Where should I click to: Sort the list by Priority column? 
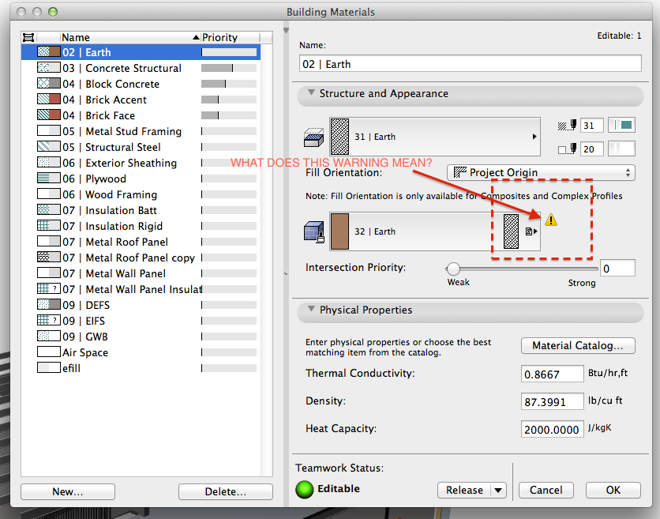pyautogui.click(x=230, y=37)
